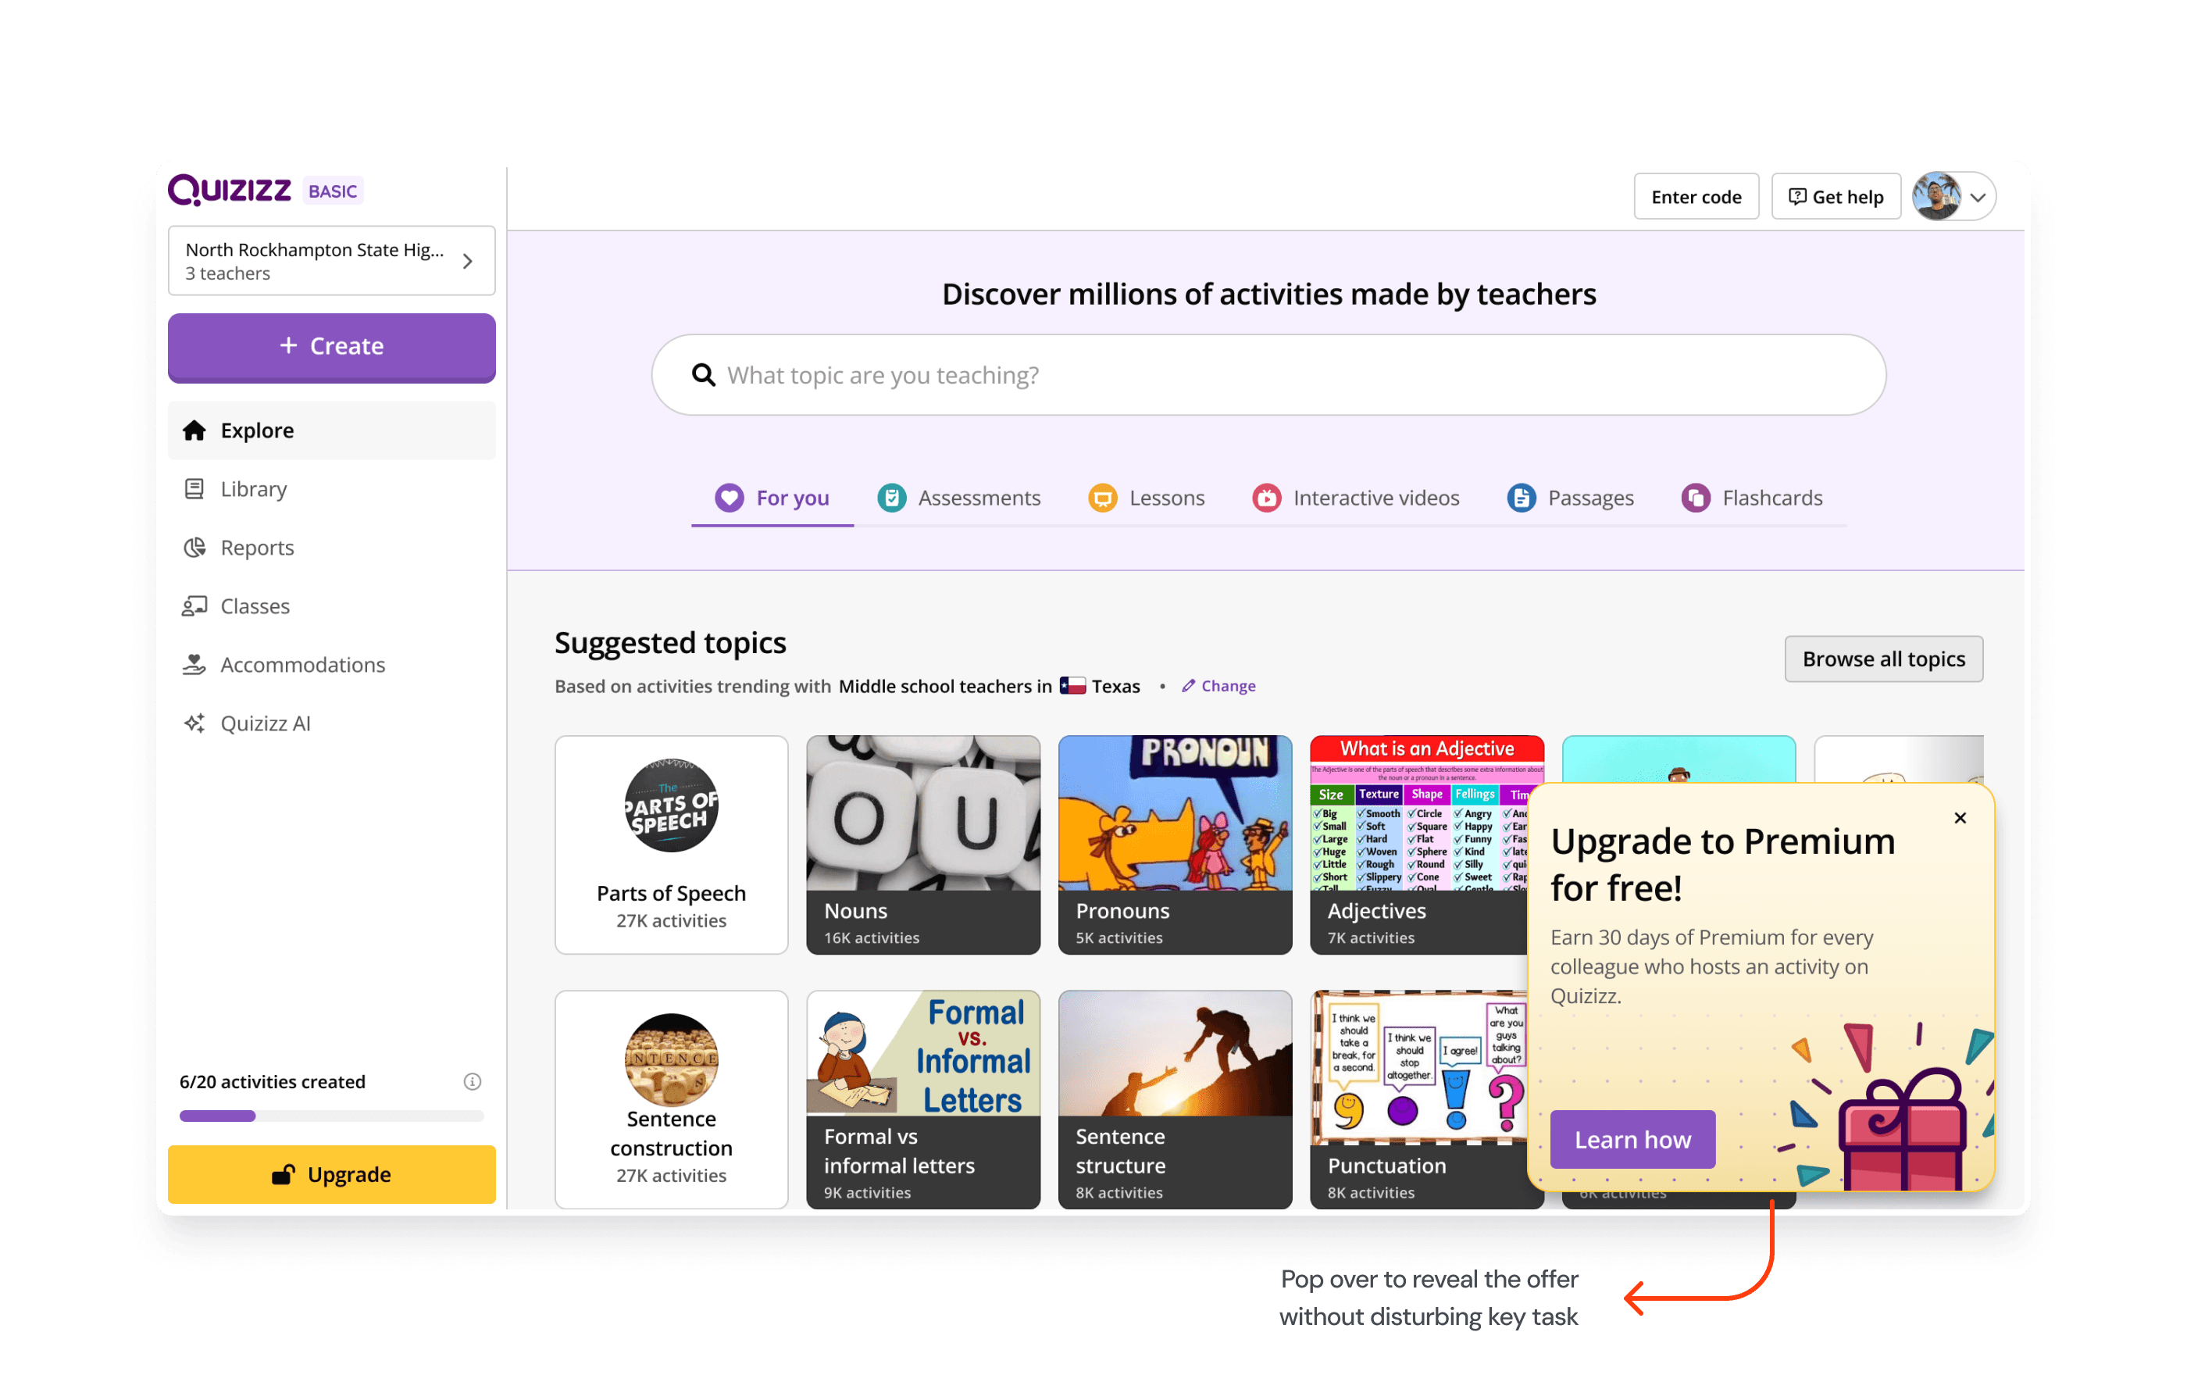Viewport: 2187px width, 1375px height.
Task: Expand North Rockhampton State High school selector
Action: click(x=330, y=261)
